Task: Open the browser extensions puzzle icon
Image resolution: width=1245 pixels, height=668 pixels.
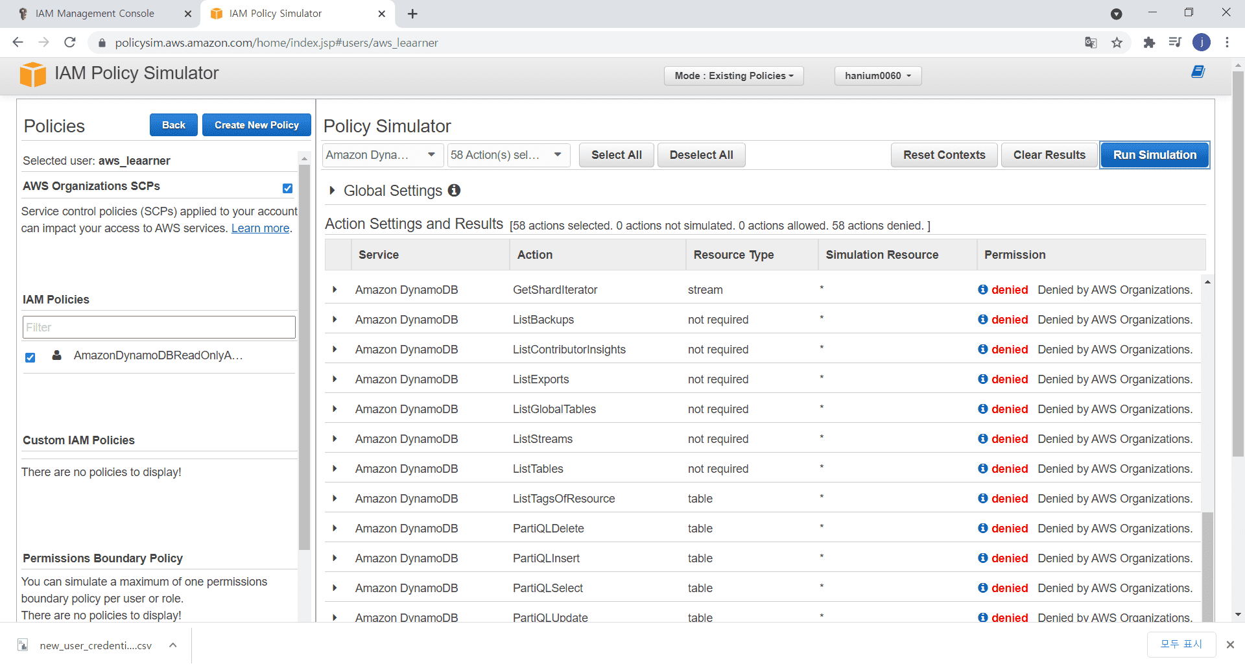Action: click(x=1149, y=43)
